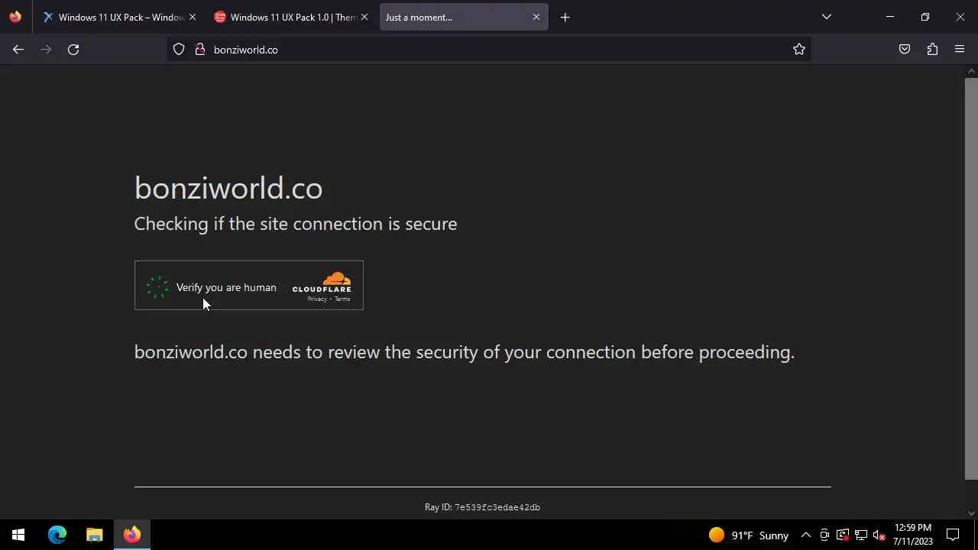The height and width of the screenshot is (550, 978).
Task: Restore down the Firefox window
Action: tap(925, 17)
